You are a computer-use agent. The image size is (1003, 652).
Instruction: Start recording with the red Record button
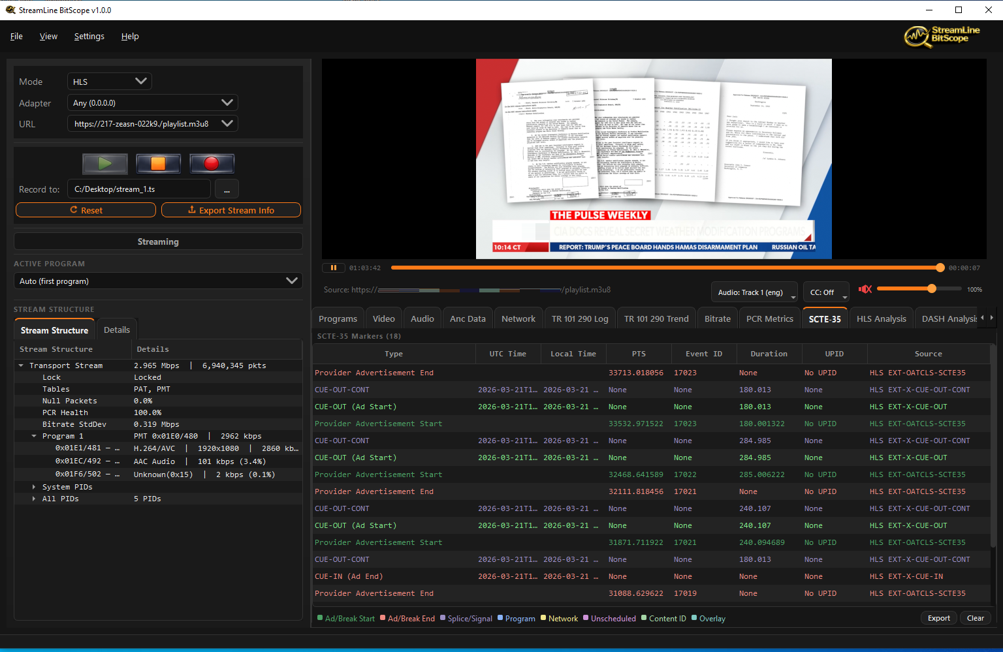pyautogui.click(x=212, y=164)
